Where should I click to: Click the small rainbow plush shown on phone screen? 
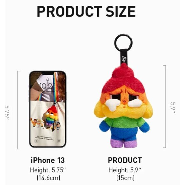click(50, 116)
